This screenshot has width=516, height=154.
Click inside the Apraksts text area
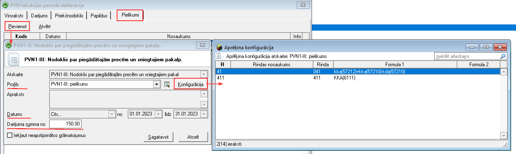coord(125,99)
